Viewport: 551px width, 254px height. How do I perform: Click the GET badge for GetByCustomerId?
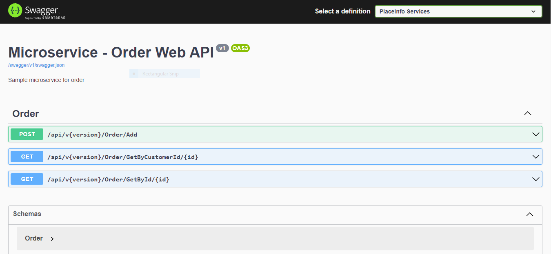[27, 157]
